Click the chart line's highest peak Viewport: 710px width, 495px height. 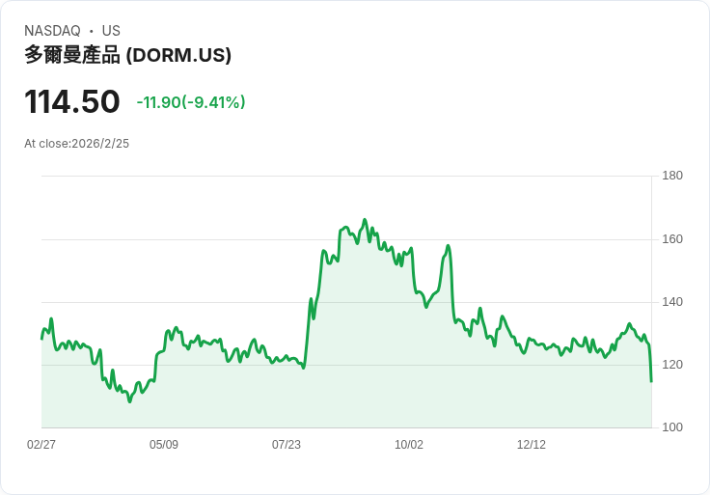(x=365, y=220)
